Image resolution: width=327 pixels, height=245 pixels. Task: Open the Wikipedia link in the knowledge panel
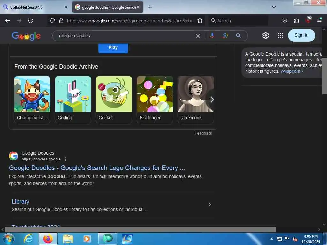click(x=292, y=71)
